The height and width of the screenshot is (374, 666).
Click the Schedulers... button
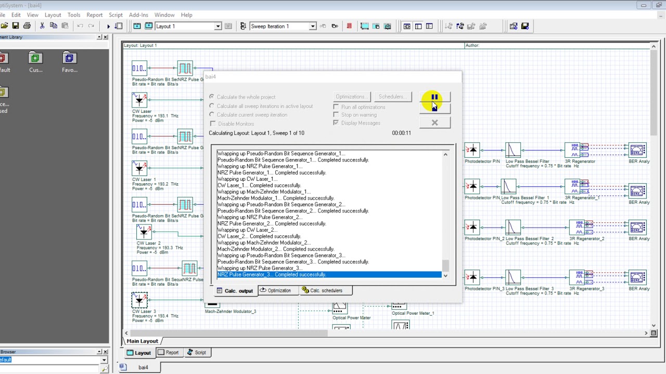coord(392,97)
